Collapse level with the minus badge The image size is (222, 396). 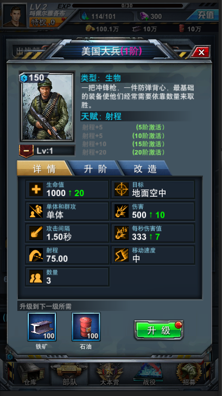(x=27, y=151)
